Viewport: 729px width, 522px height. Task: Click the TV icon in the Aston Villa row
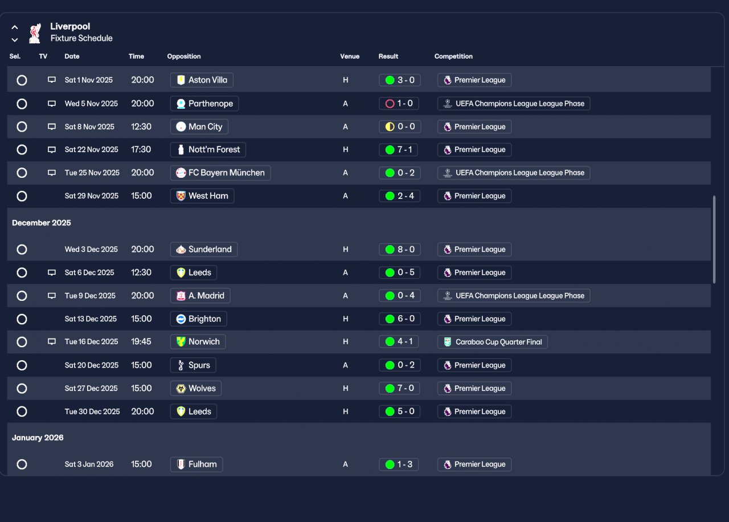tap(52, 80)
